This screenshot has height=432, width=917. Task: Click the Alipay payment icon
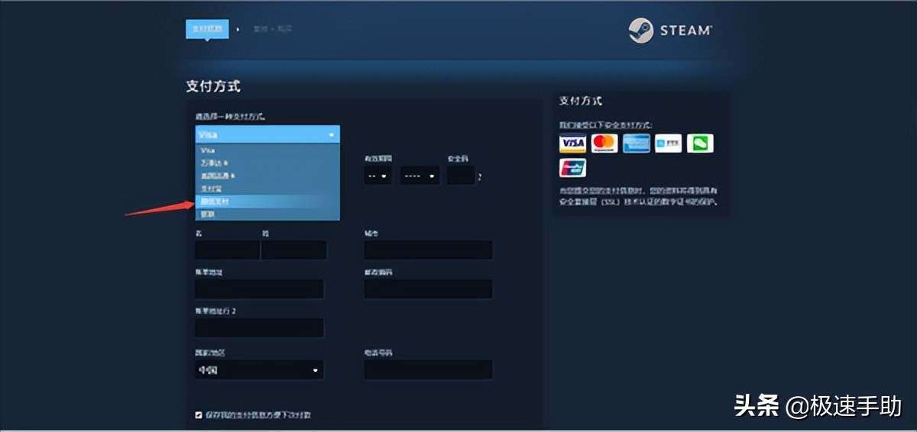(x=668, y=143)
